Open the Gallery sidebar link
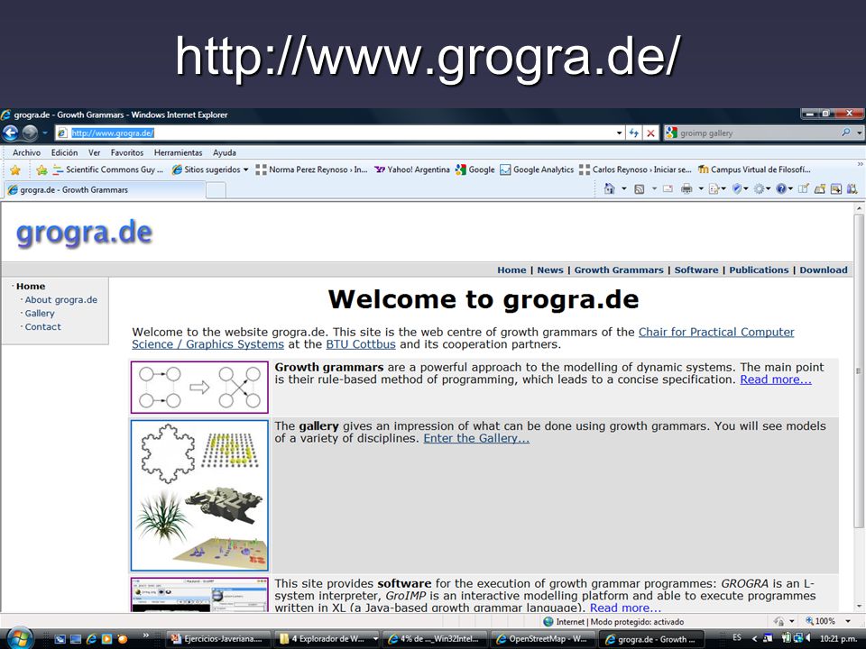 point(40,314)
